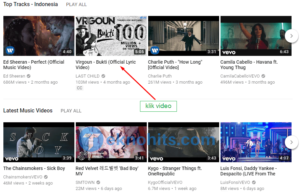Click 4:07 duration on Despacito thumbnail
The width and height of the screenshot is (300, 192).
(284, 158)
